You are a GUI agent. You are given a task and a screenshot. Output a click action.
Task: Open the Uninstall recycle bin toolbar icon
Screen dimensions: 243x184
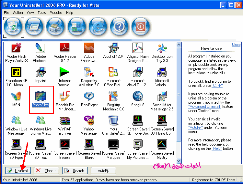tap(14, 27)
